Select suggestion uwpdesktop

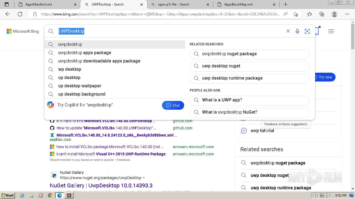115,44
